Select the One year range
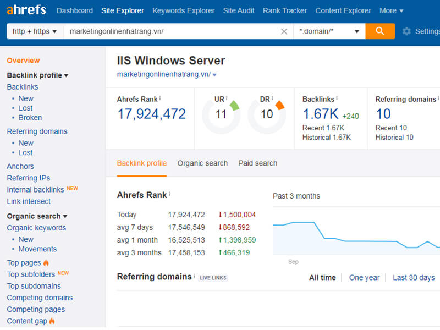Screen dimensions: 440x330 pyautogui.click(x=364, y=278)
